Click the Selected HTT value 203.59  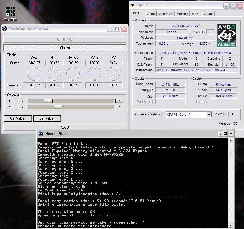[x=54, y=85]
